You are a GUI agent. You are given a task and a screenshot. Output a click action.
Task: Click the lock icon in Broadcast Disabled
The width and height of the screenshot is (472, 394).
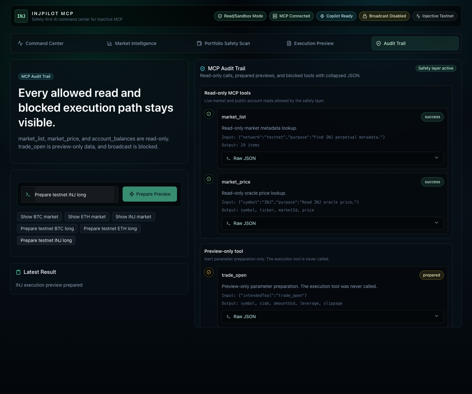click(x=365, y=16)
